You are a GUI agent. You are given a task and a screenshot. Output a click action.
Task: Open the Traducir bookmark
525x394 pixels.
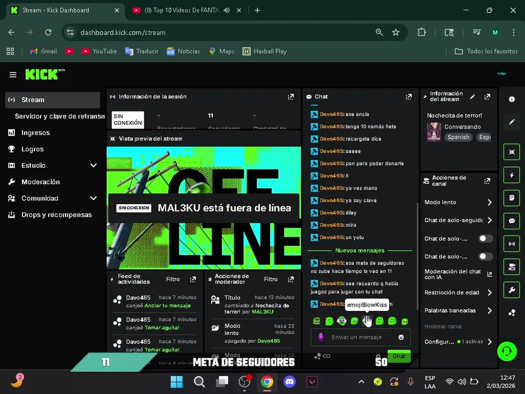[x=142, y=51]
